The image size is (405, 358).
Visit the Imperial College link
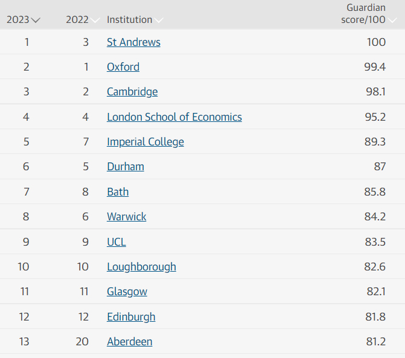coord(145,142)
